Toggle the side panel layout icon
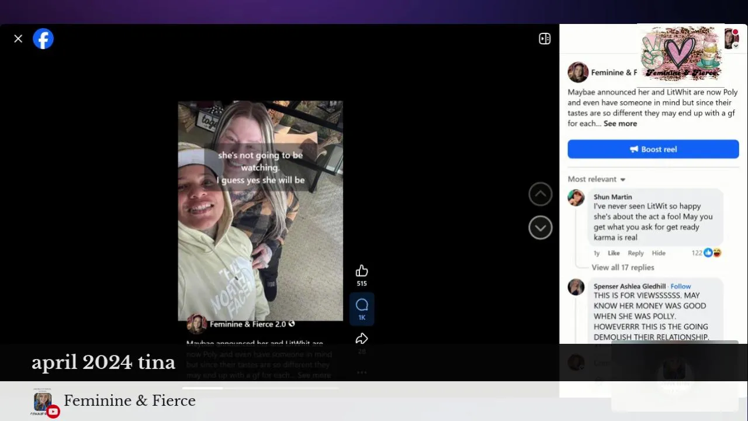Screen dimensions: 748x421 point(545,39)
